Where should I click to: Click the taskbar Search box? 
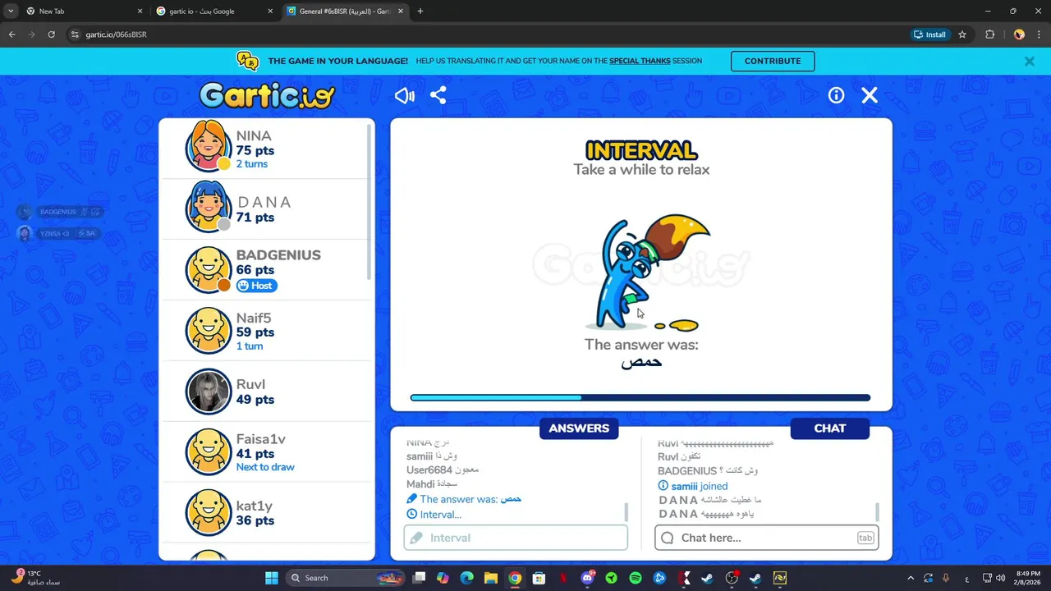[346, 578]
